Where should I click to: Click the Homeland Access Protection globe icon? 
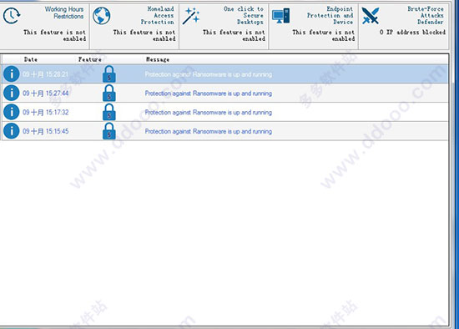[x=101, y=16]
